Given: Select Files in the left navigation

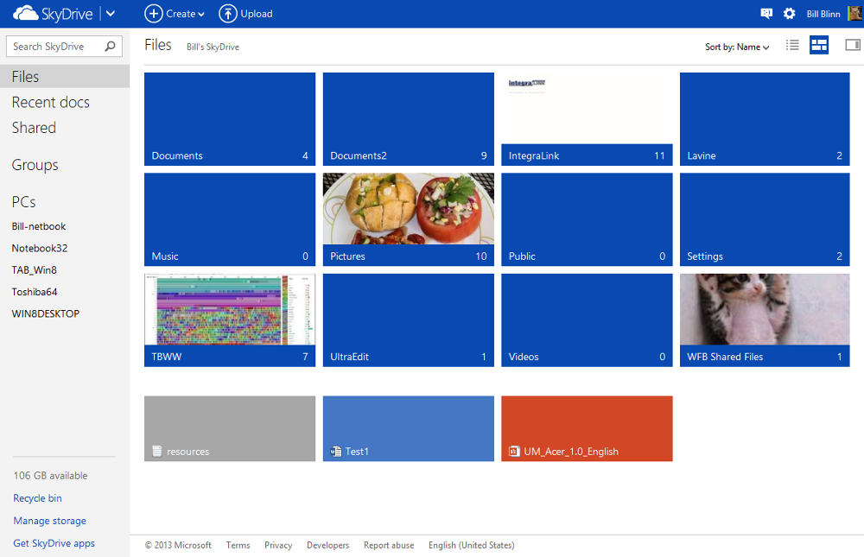Looking at the screenshot, I should pyautogui.click(x=65, y=77).
